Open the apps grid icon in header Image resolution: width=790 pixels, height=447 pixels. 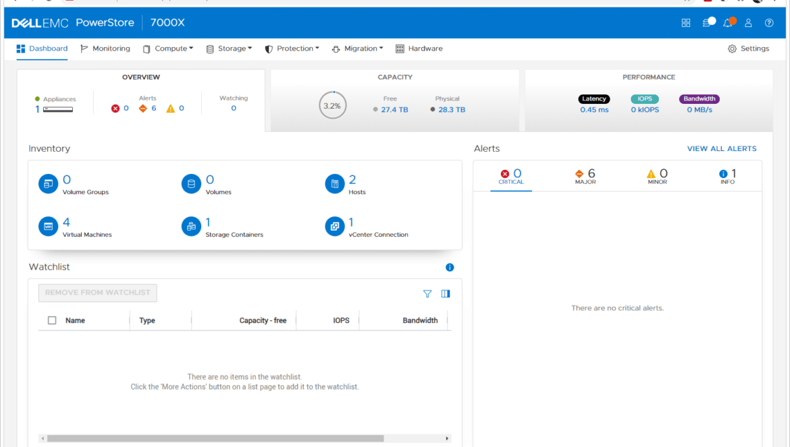pos(686,23)
